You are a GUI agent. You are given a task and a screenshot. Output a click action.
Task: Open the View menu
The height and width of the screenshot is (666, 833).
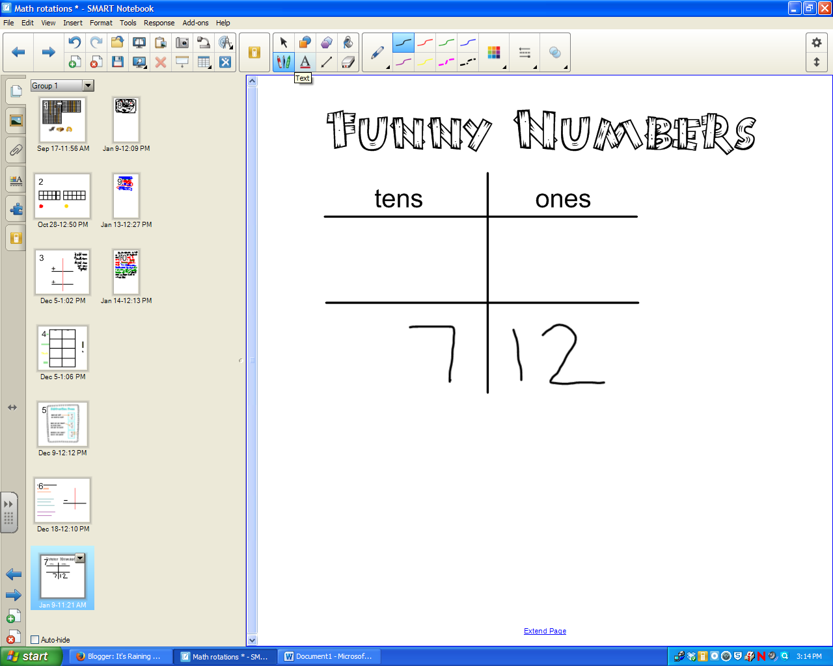tap(49, 23)
